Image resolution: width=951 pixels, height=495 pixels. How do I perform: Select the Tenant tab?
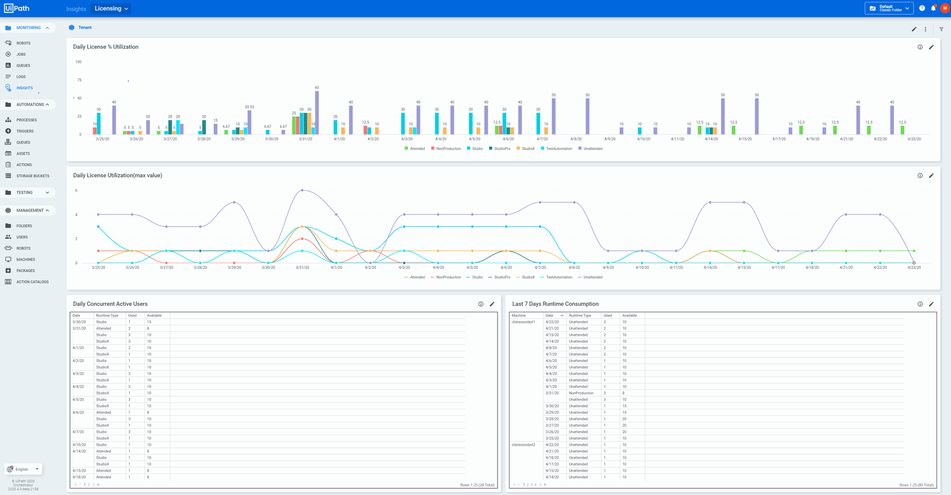coord(80,27)
